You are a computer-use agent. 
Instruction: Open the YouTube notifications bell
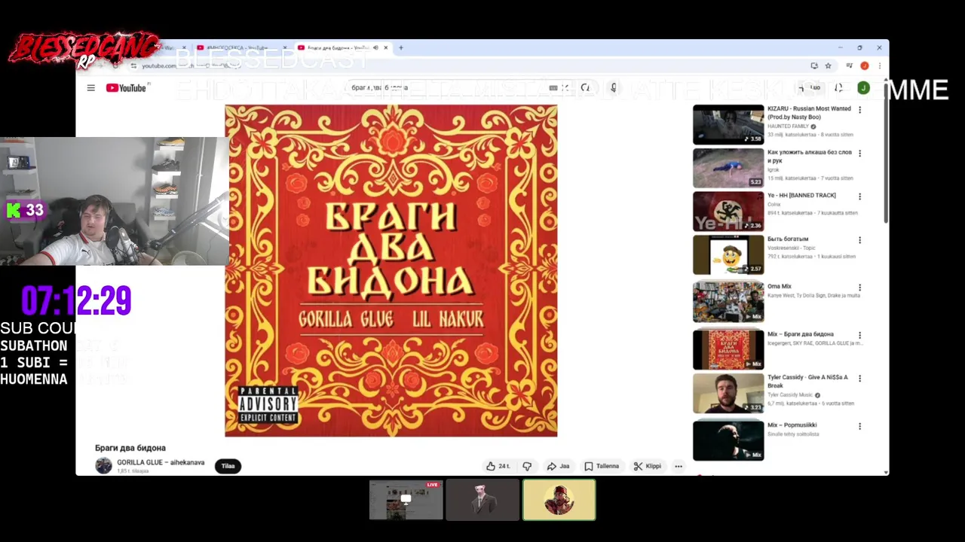click(838, 88)
